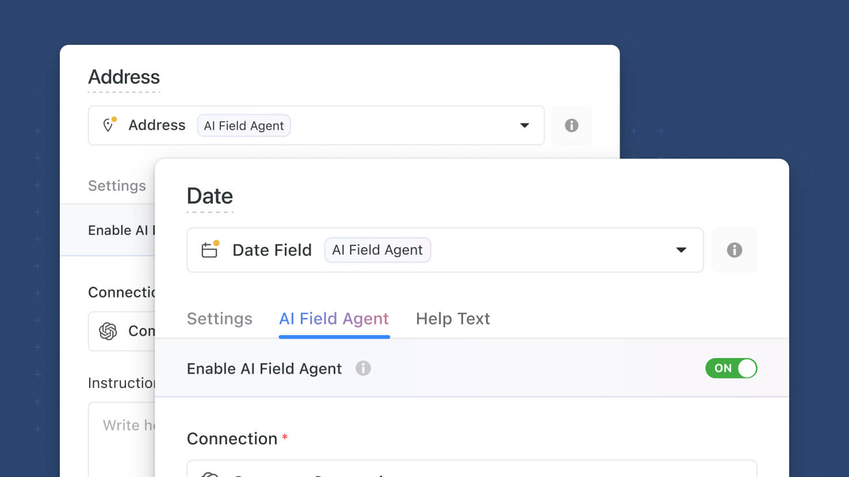Click the calendar icon in the Date Field selector
This screenshot has width=849, height=477.
[x=210, y=249]
